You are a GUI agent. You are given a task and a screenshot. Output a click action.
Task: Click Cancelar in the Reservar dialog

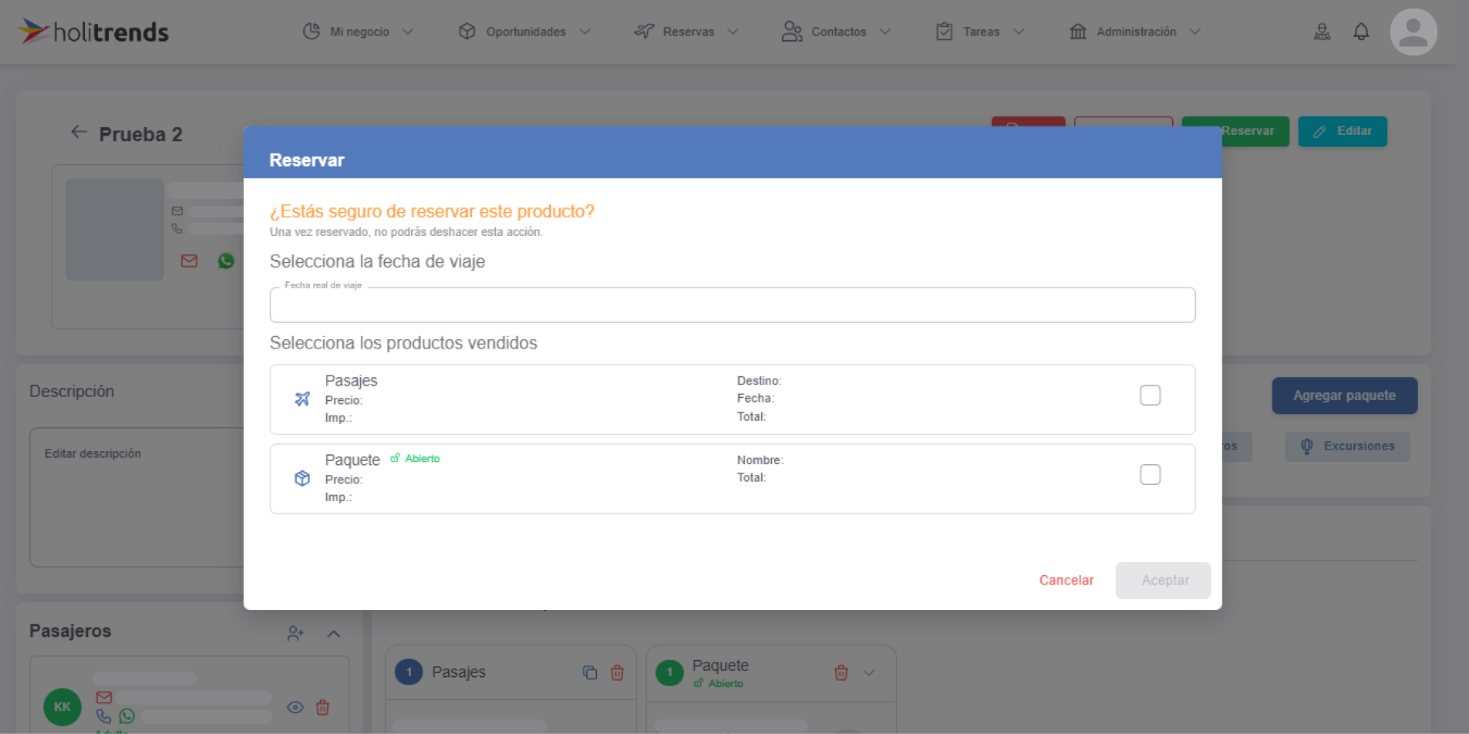[1066, 581]
